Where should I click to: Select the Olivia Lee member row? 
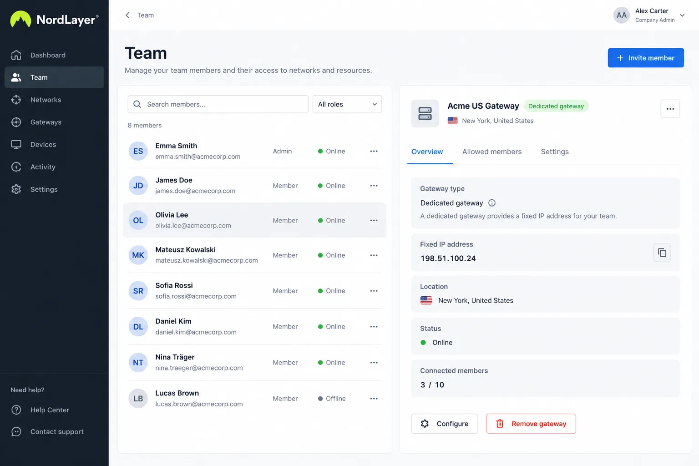[x=254, y=220]
